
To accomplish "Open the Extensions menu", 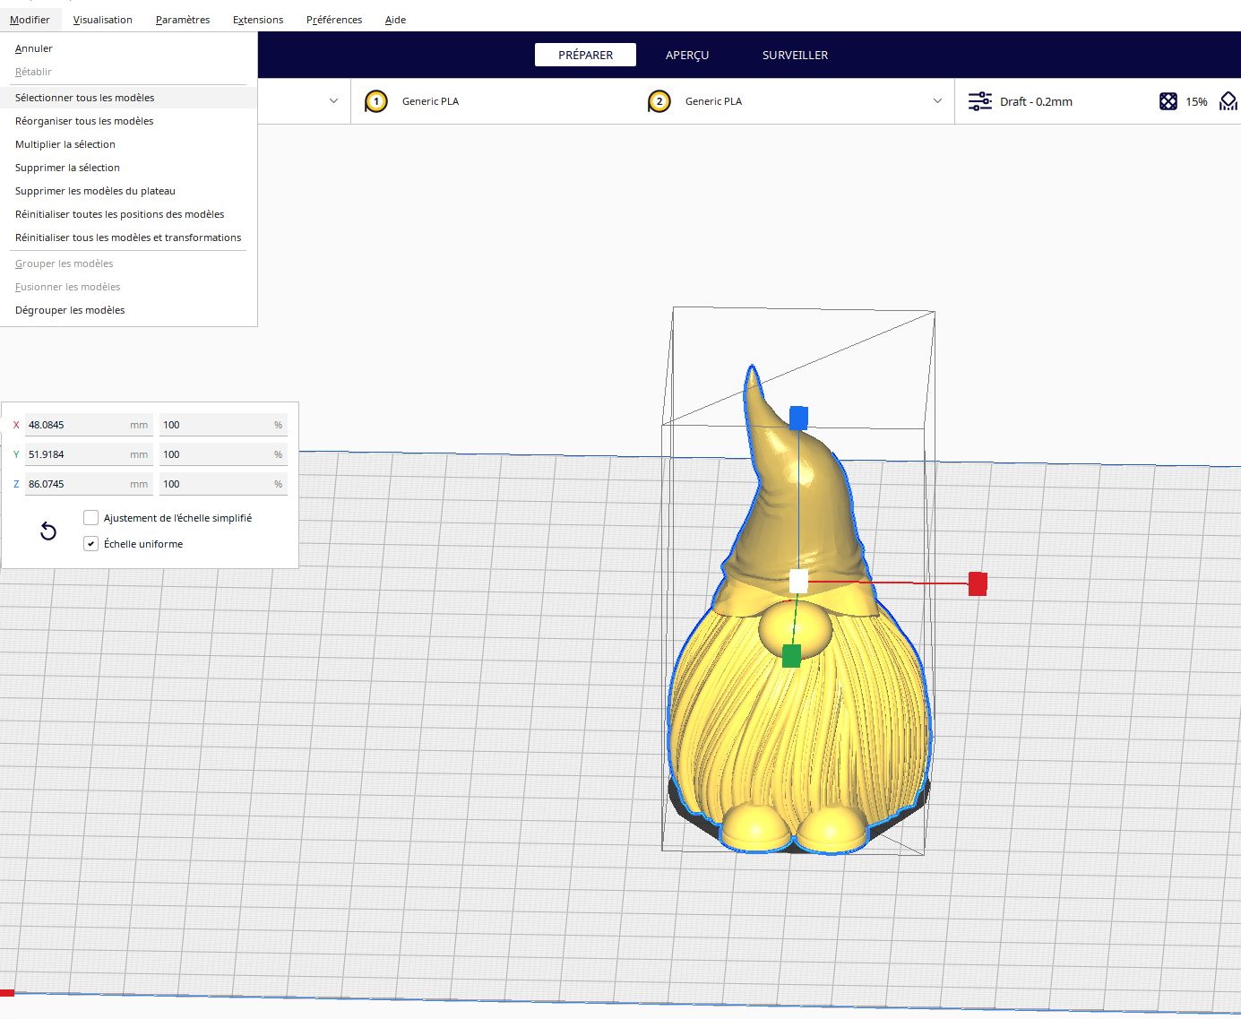I will 258,20.
